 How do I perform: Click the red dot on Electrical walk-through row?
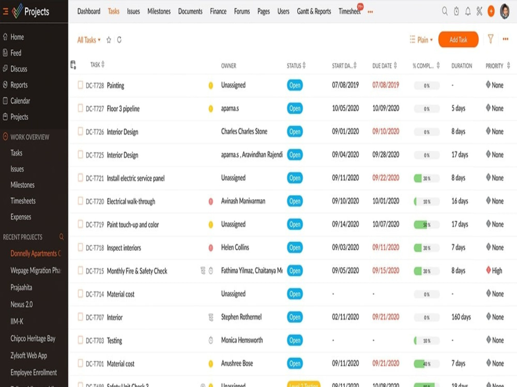click(x=211, y=201)
